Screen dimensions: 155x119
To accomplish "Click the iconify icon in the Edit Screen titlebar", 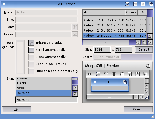I will (x=127, y=4).
